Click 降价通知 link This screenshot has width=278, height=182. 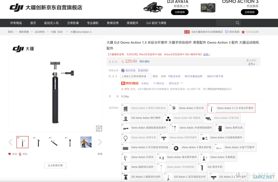144,61
